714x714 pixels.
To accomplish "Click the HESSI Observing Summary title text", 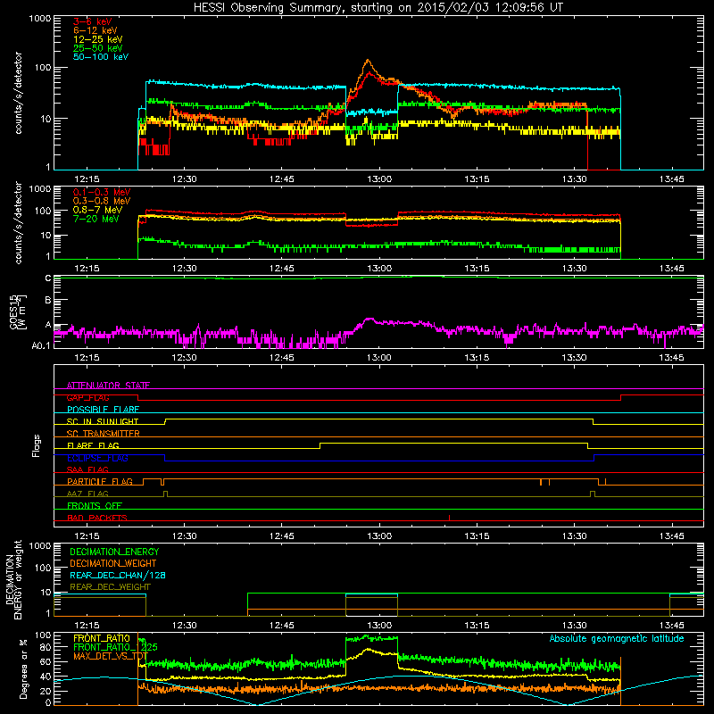I will click(x=378, y=8).
